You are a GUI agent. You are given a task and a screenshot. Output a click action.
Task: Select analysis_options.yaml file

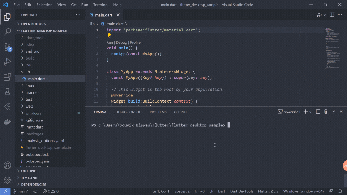[x=45, y=141]
